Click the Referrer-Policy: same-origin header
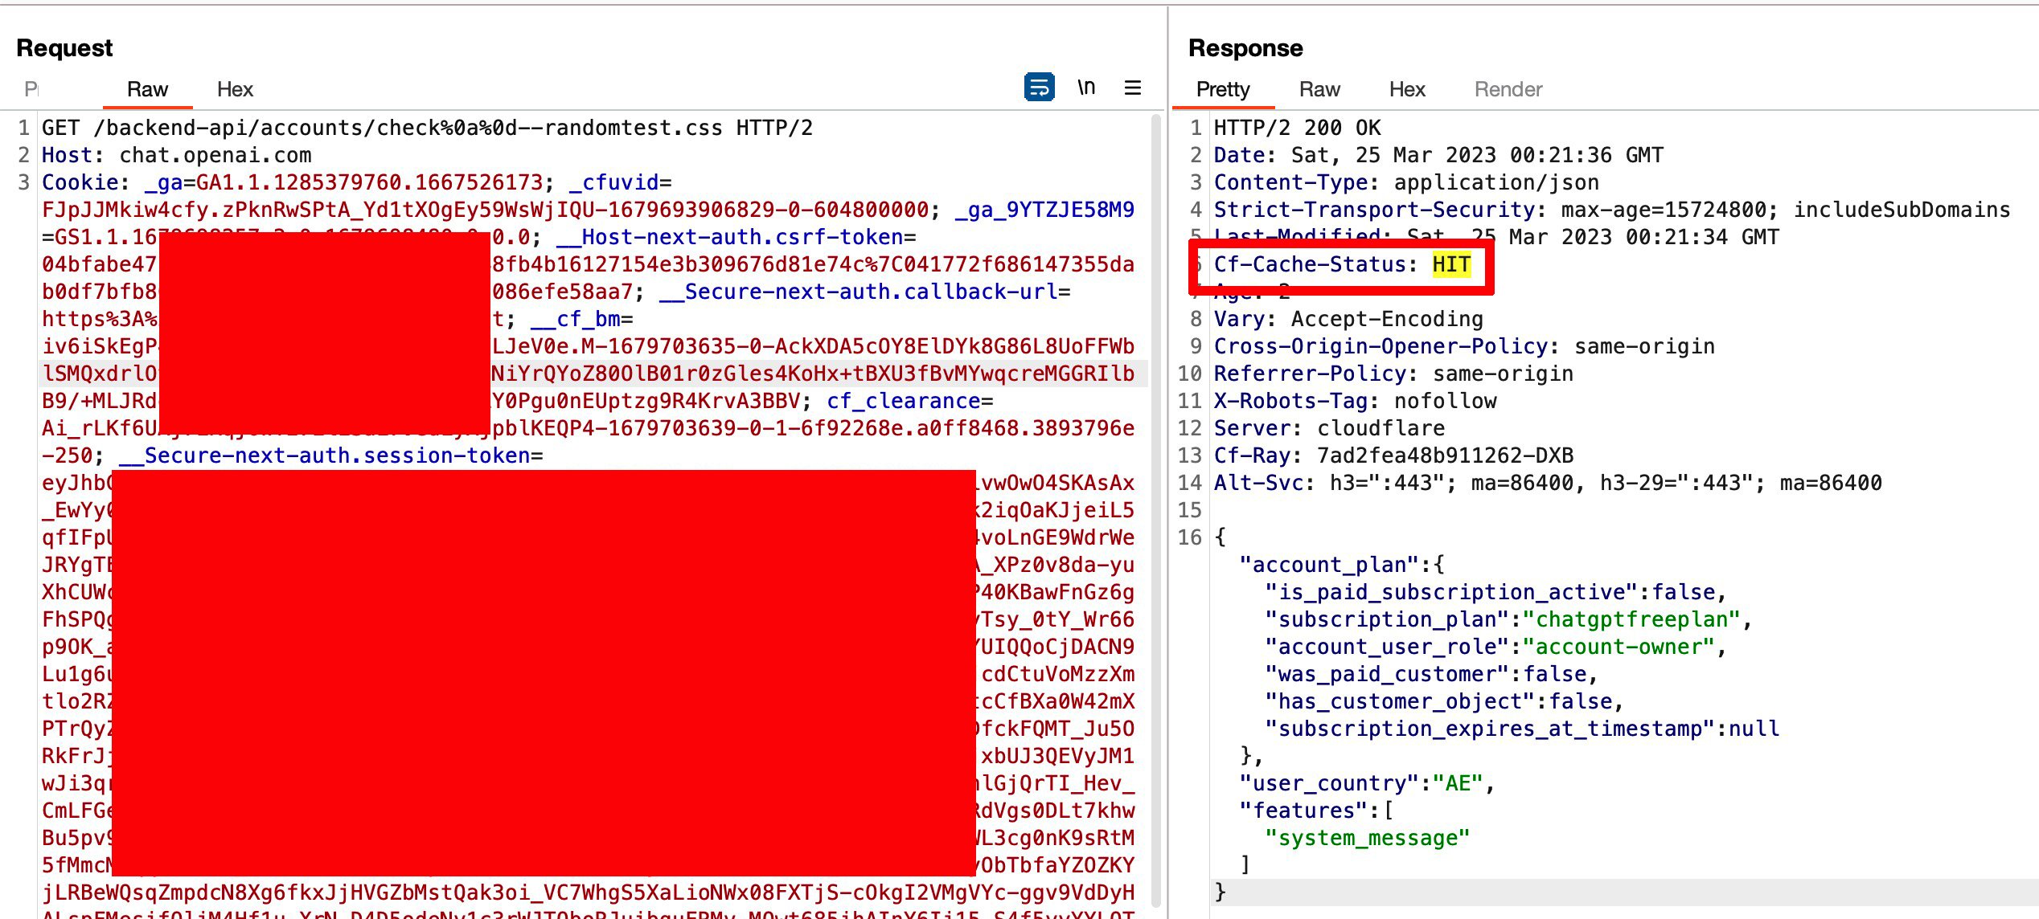2039x919 pixels. pyautogui.click(x=1393, y=374)
